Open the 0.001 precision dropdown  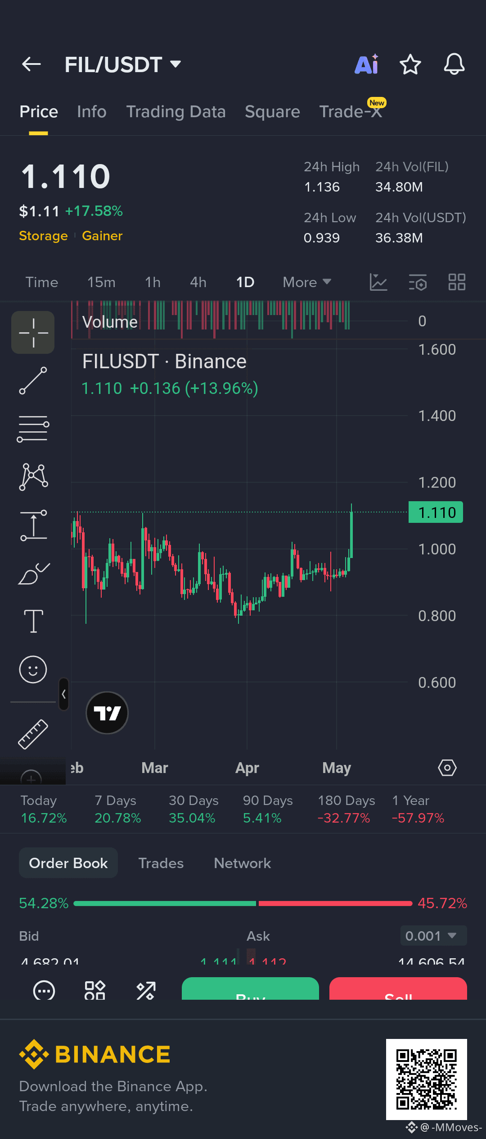click(433, 936)
